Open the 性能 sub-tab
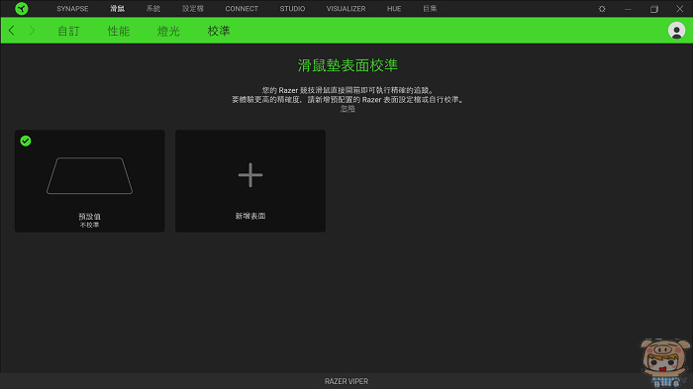 (x=119, y=31)
